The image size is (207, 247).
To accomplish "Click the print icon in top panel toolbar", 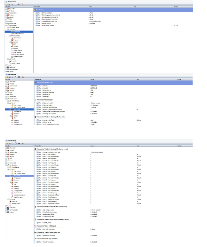I will coord(12,4).
